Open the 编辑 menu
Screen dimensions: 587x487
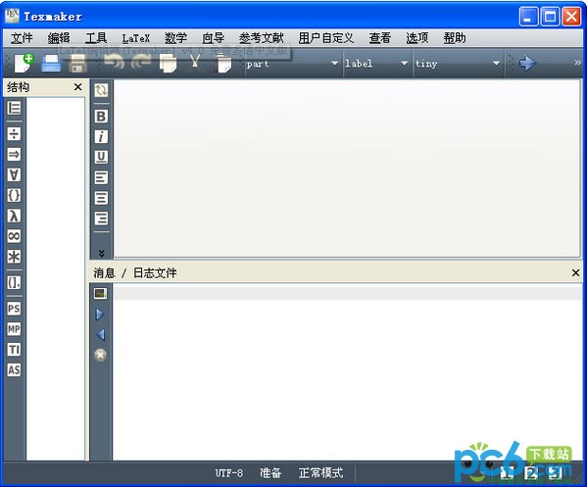59,38
